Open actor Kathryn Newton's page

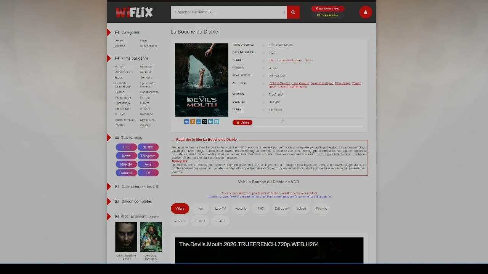coord(279,83)
